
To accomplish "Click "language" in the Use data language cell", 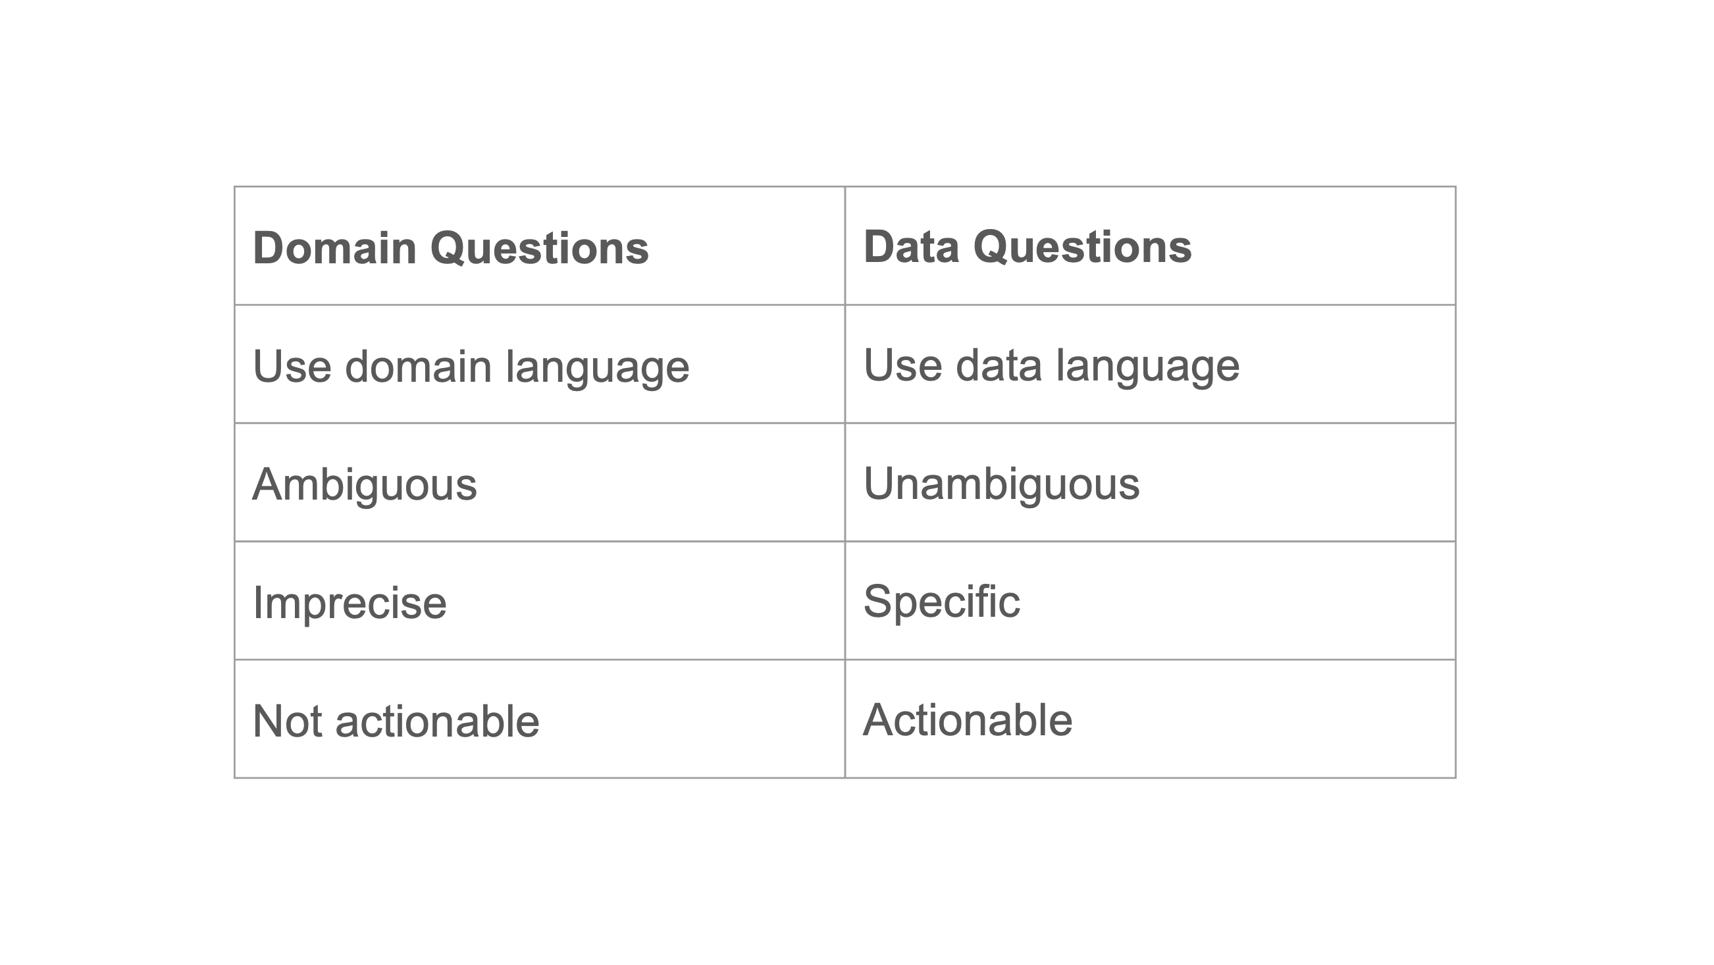I will (1147, 367).
